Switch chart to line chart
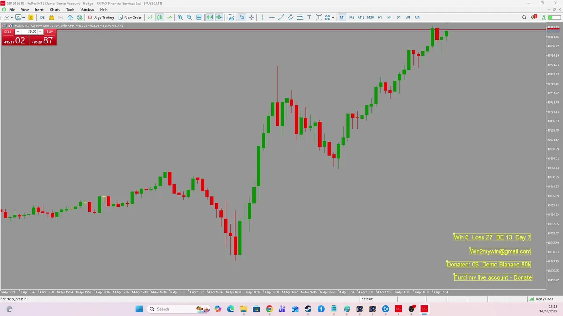 169,18
